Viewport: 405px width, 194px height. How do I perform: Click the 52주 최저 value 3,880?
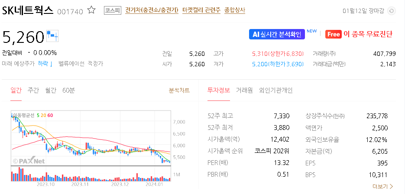tap(282, 128)
